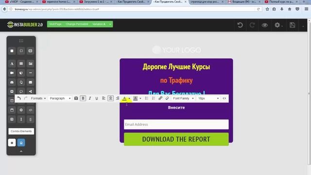Open the gear settings dropdown in header

point(278,25)
